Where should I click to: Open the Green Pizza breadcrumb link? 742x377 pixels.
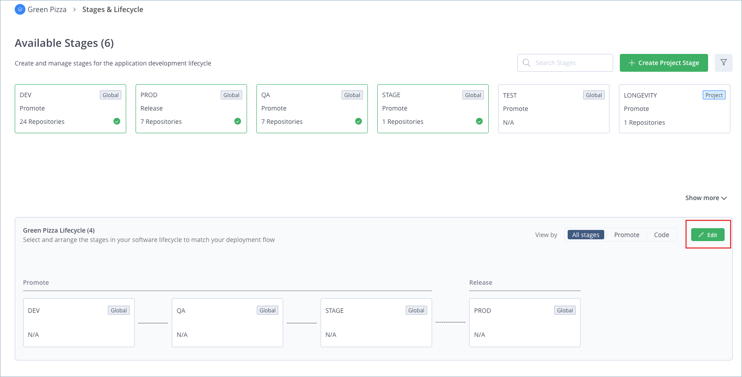coord(47,9)
